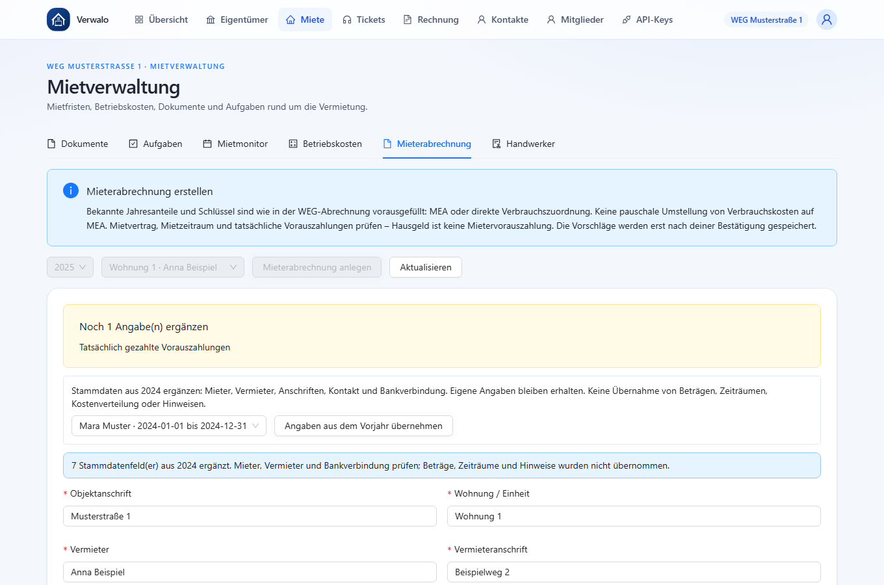Select the Mieterabrechnung tab
The width and height of the screenshot is (884, 585).
(427, 144)
